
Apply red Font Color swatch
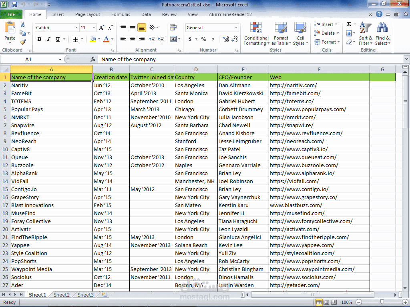(x=106, y=39)
